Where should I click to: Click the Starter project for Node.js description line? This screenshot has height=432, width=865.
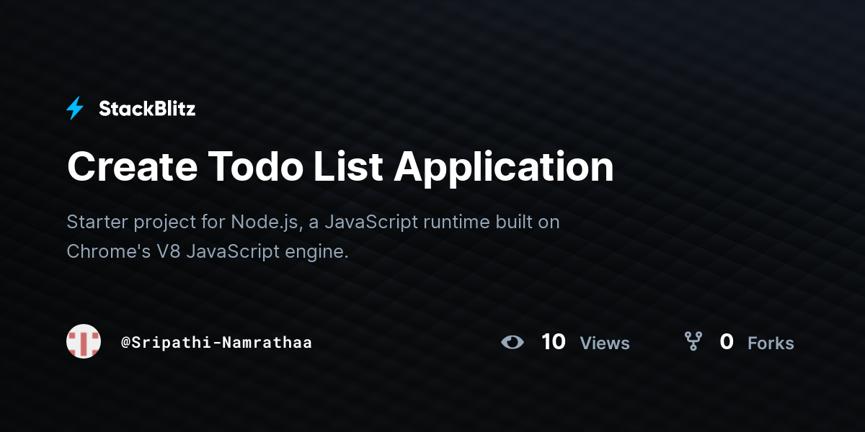click(x=313, y=222)
